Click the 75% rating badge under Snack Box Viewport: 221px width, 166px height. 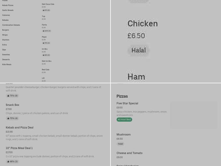pos(12,118)
